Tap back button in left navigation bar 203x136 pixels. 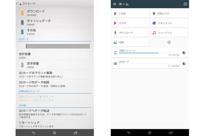coord(34,133)
